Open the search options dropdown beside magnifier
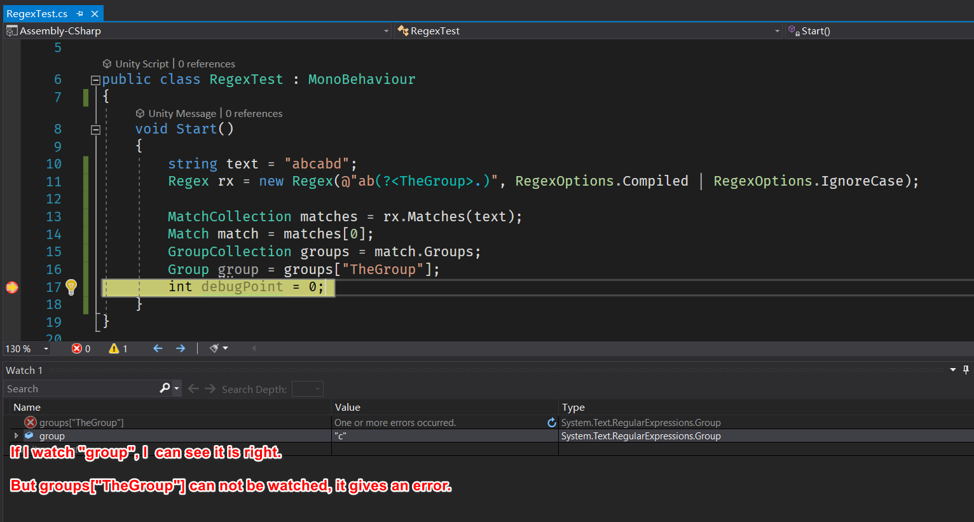Screen dimensions: 974x522 177,388
